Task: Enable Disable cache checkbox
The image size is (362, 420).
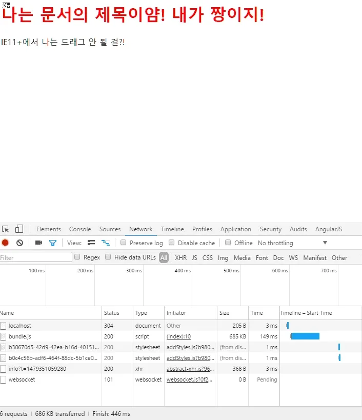Action: 172,243
